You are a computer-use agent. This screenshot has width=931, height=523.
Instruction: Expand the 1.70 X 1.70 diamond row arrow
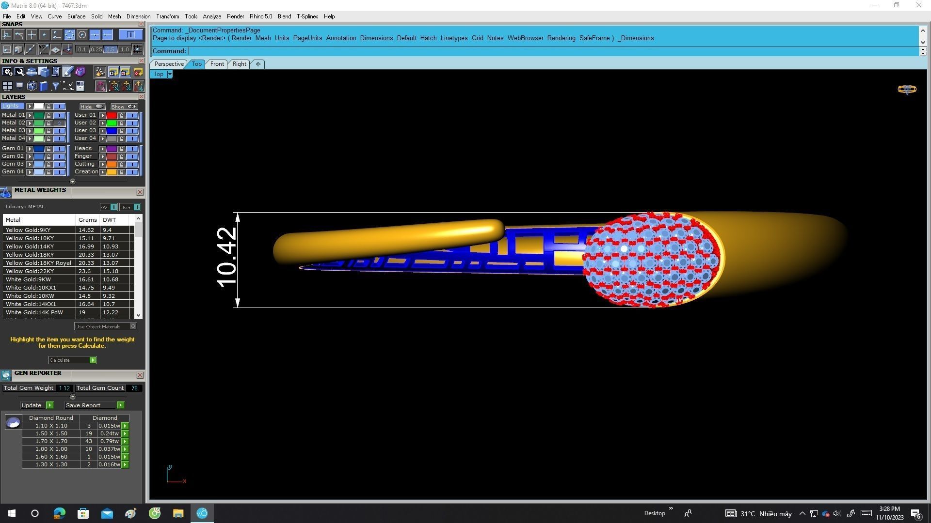point(125,441)
